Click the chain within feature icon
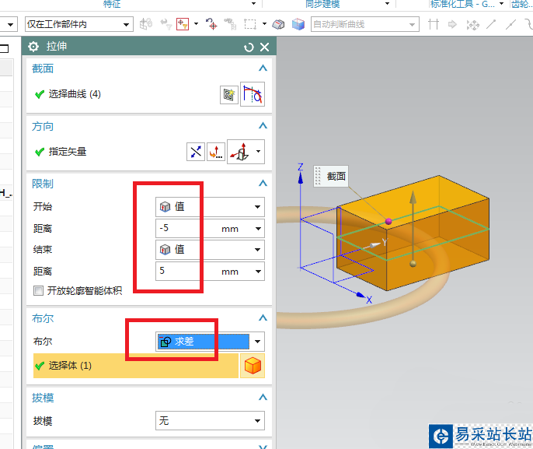The image size is (533, 449). coord(473,25)
